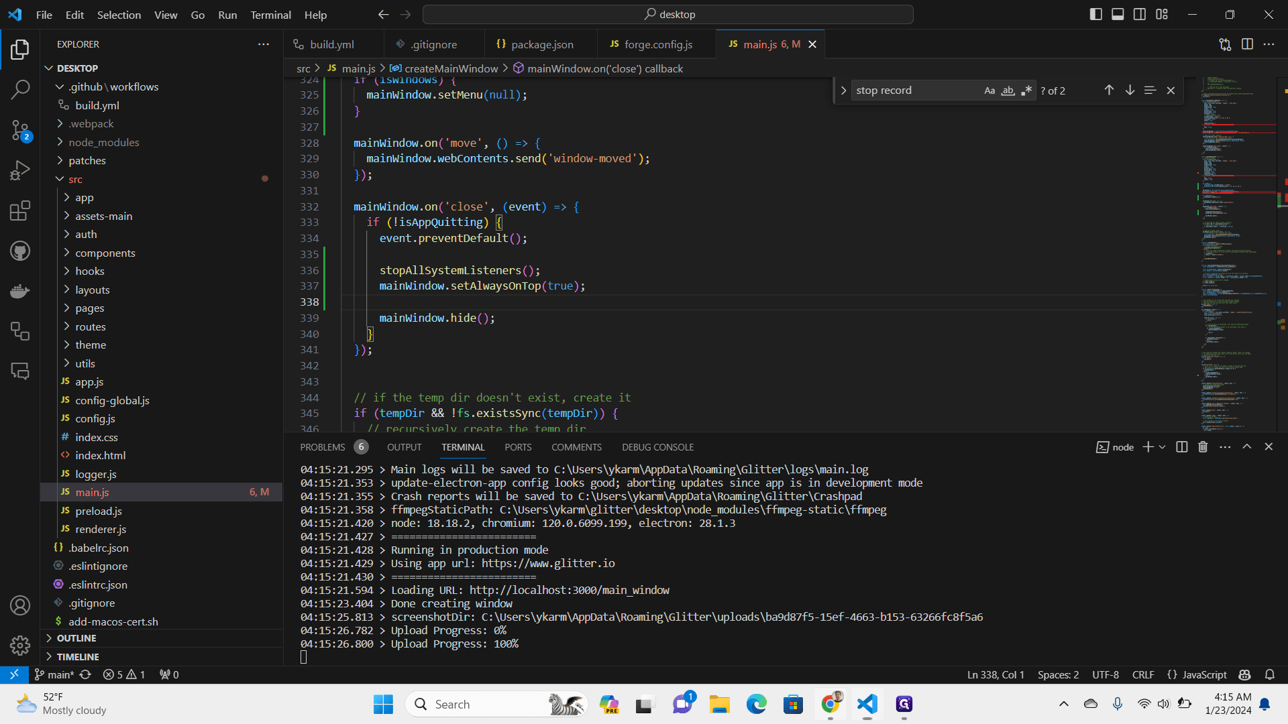
Task: Open notifications bell in status bar
Action: 1270,674
